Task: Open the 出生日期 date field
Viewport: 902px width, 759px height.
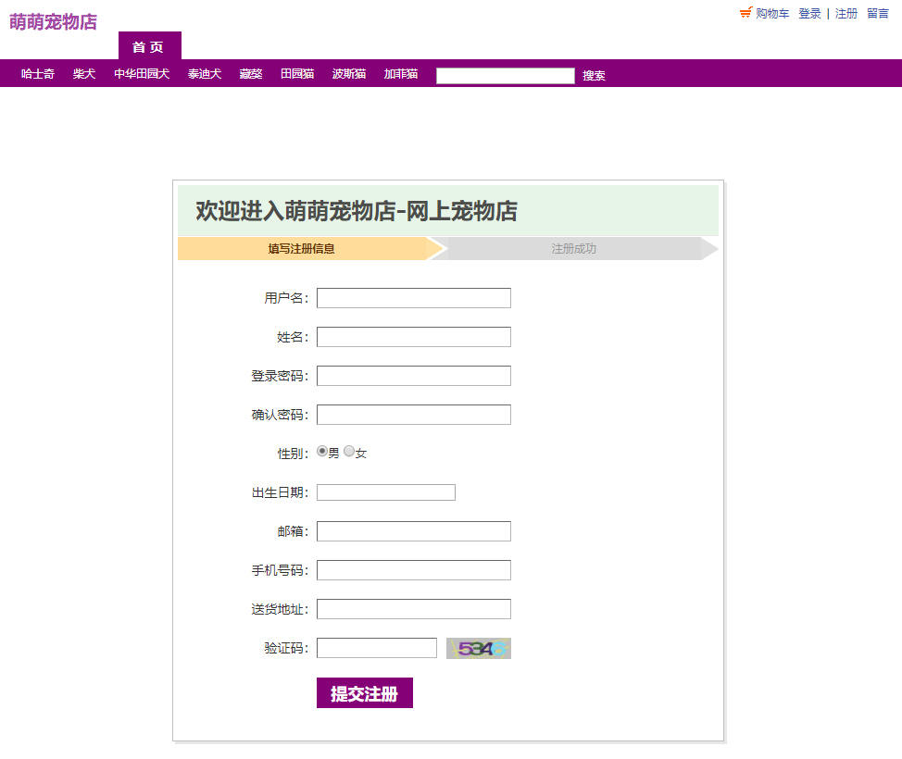Action: tap(385, 491)
